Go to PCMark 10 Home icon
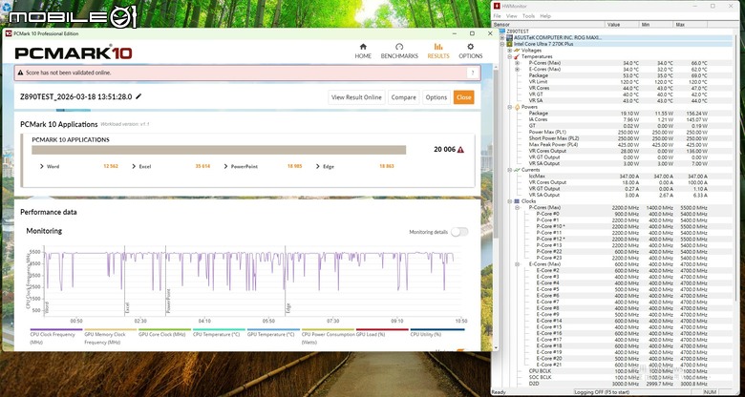This screenshot has width=745, height=397. [x=363, y=47]
